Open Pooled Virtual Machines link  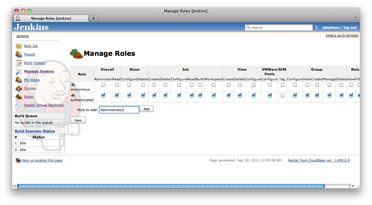tap(44, 105)
